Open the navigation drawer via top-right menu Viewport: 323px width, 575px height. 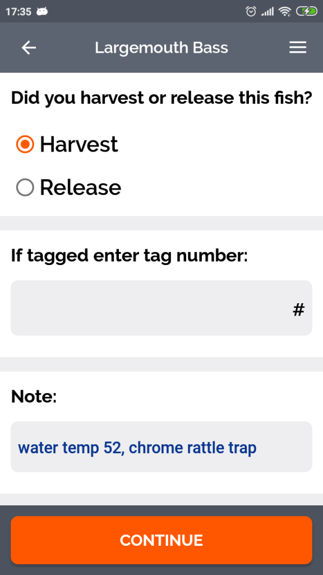(x=298, y=48)
